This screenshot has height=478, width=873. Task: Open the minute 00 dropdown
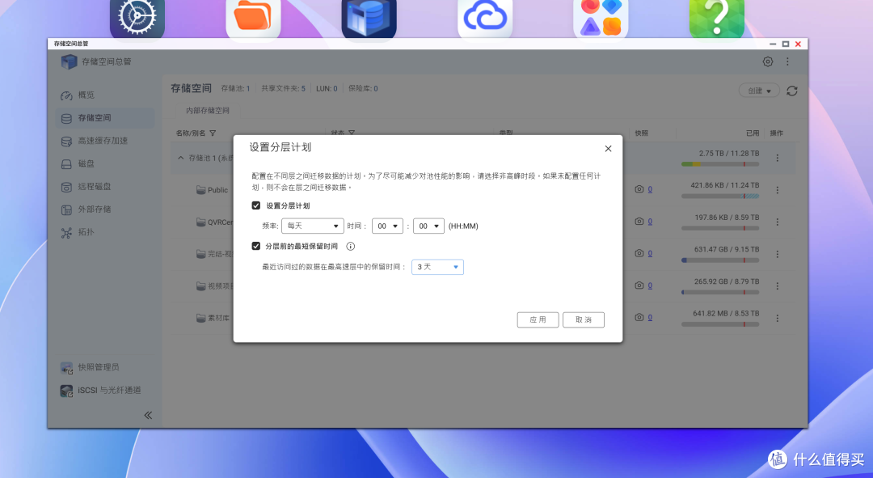click(428, 226)
